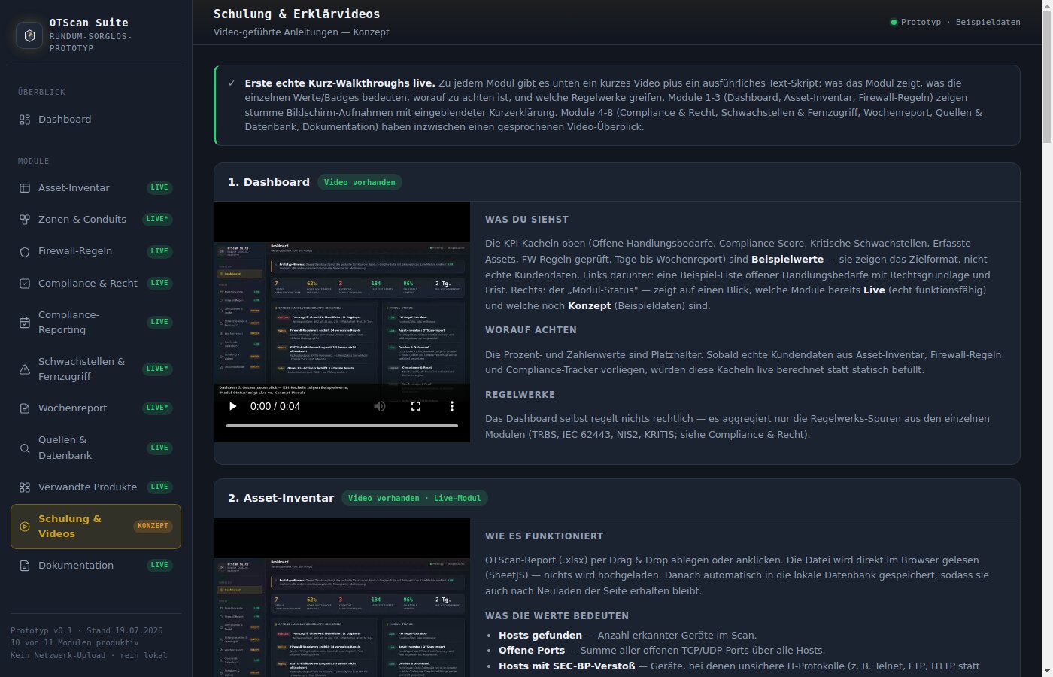Open the Dokumentation module

click(x=96, y=566)
